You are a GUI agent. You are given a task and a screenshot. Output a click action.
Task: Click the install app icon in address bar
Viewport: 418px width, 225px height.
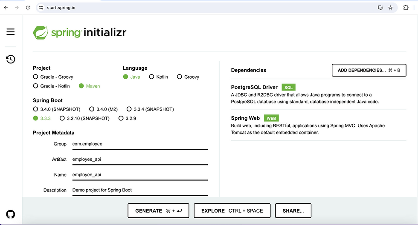pyautogui.click(x=381, y=8)
